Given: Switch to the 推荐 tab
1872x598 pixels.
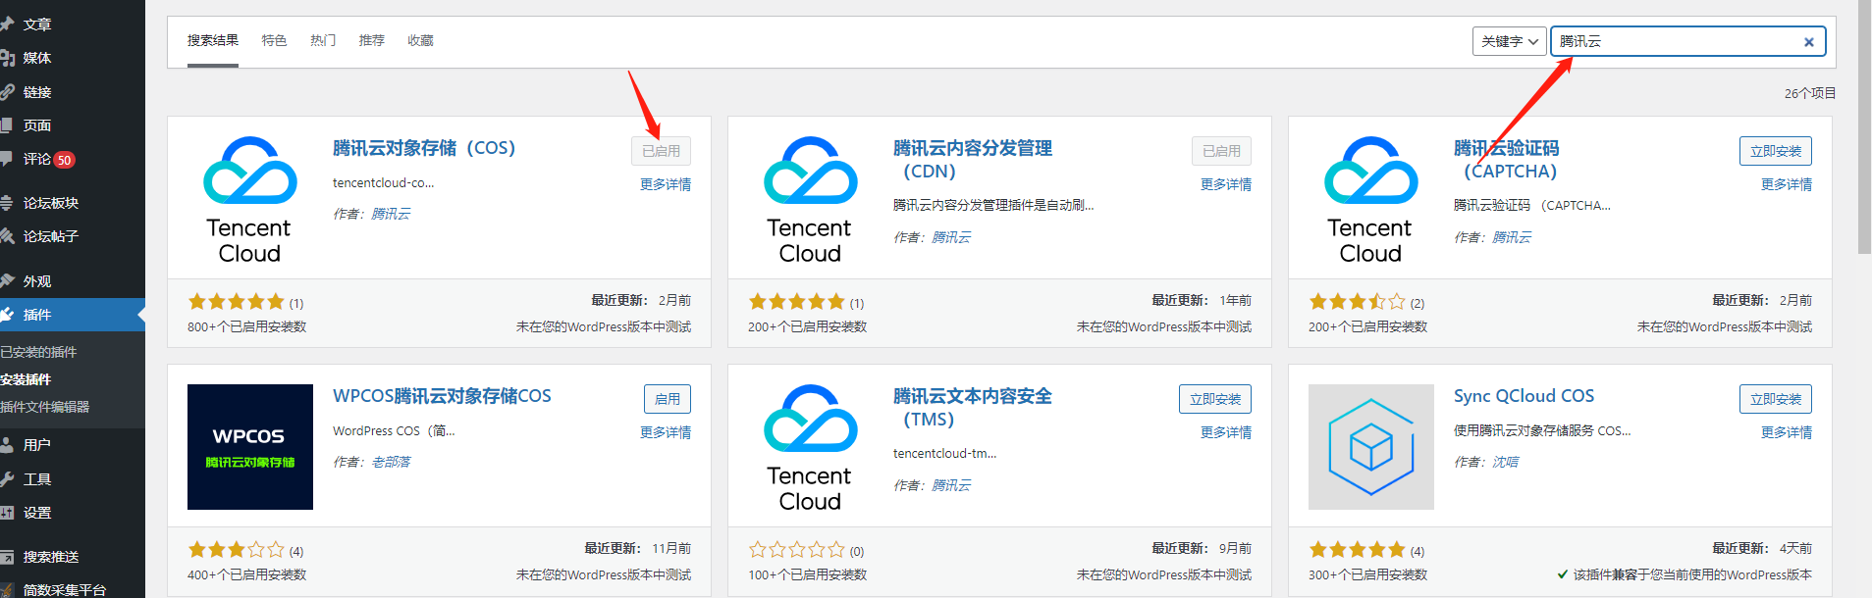Looking at the screenshot, I should (372, 41).
